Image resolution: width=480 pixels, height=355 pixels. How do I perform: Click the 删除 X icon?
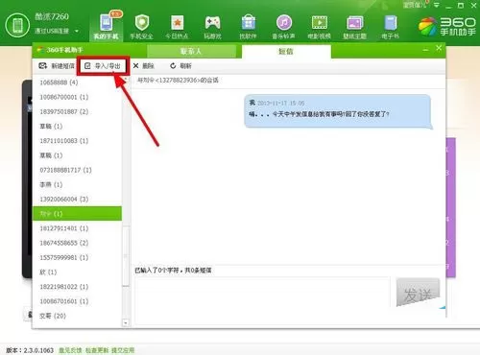[x=136, y=66]
